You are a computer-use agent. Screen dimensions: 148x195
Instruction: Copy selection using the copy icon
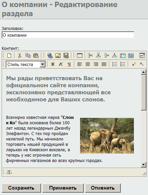[28, 56]
